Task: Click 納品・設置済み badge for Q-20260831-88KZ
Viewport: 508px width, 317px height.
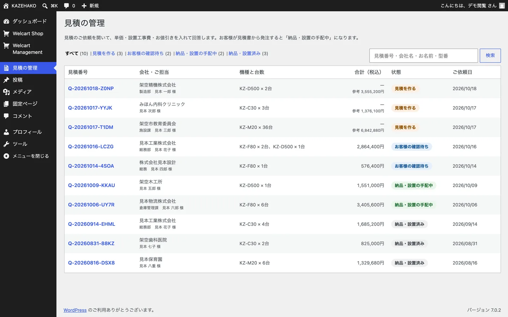Action: 410,244
